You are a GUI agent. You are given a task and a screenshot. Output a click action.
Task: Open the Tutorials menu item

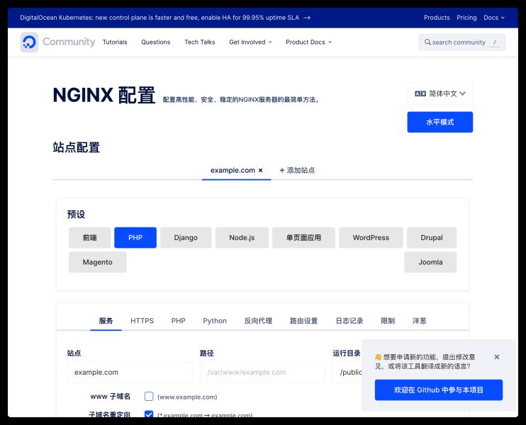tap(115, 42)
